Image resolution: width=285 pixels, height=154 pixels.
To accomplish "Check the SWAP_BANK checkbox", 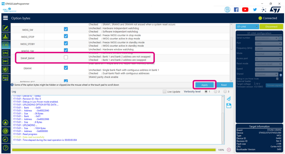I will coord(66,57).
